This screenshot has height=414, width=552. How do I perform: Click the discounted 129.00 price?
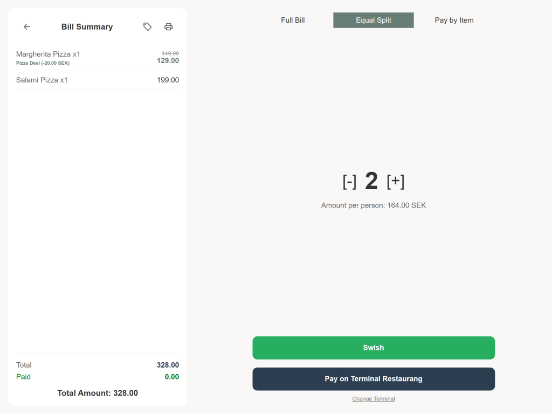[x=168, y=60]
